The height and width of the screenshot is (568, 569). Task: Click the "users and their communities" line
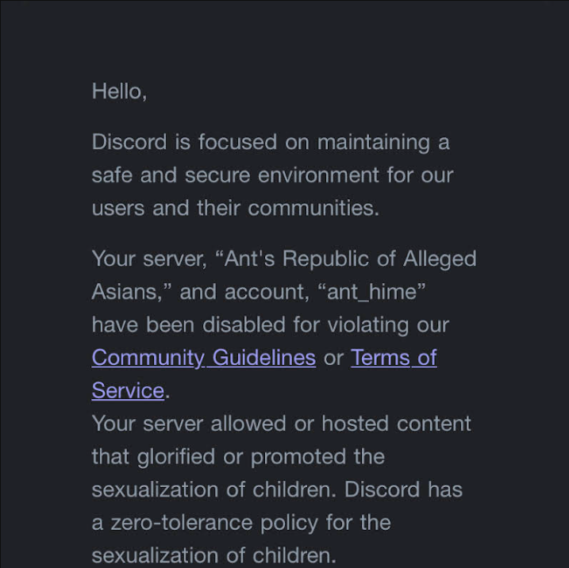tap(236, 208)
